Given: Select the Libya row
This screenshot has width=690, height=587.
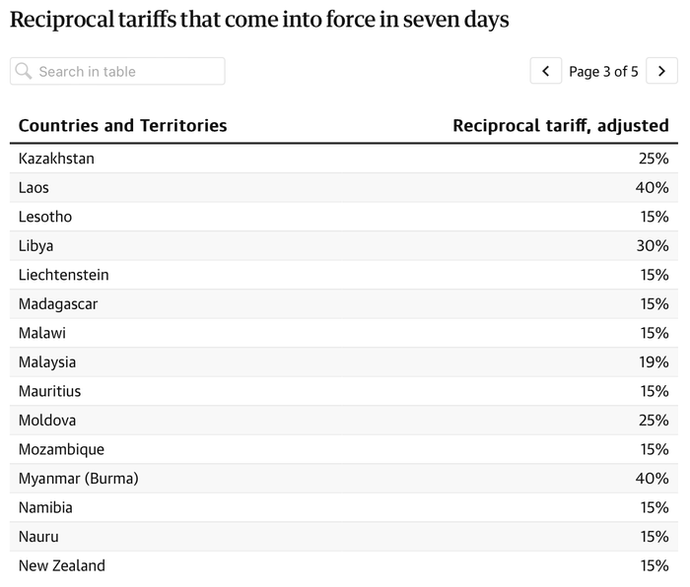Looking at the screenshot, I should [x=344, y=246].
